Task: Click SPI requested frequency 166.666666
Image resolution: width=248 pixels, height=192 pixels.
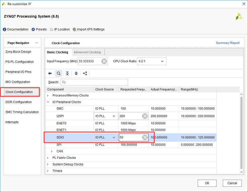Action: (x=129, y=145)
